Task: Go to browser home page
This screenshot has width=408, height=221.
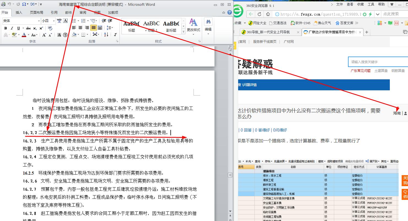Action: coord(268,14)
